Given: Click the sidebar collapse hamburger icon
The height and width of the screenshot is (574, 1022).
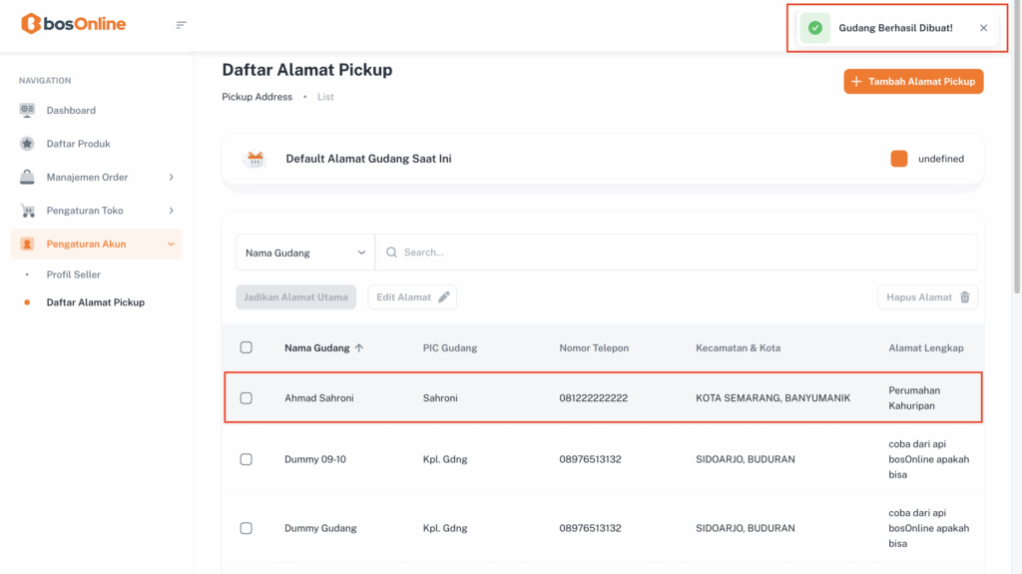Looking at the screenshot, I should [x=181, y=25].
